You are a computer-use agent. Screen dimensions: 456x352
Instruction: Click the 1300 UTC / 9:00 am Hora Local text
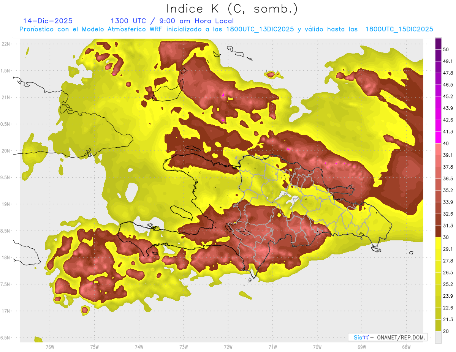point(172,21)
